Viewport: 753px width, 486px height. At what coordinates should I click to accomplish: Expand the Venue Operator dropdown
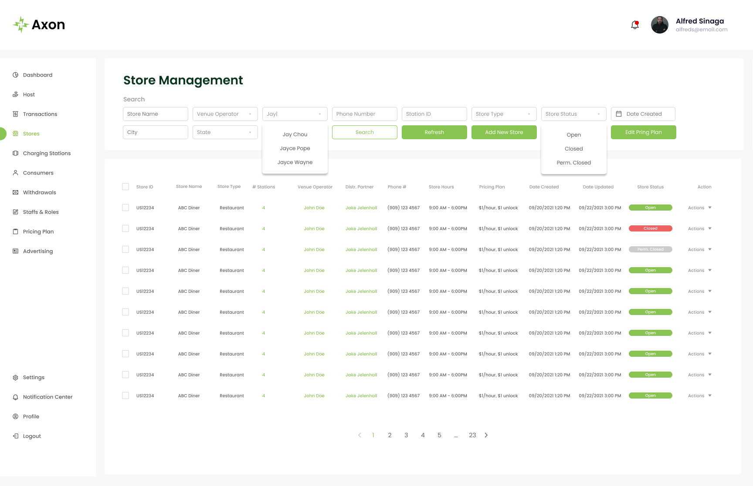point(225,114)
